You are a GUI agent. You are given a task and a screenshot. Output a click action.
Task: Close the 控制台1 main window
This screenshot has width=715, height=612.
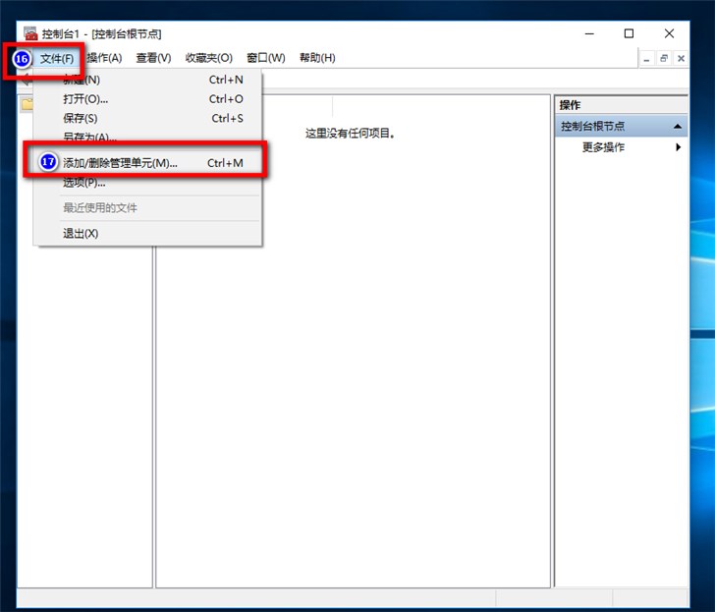click(669, 33)
